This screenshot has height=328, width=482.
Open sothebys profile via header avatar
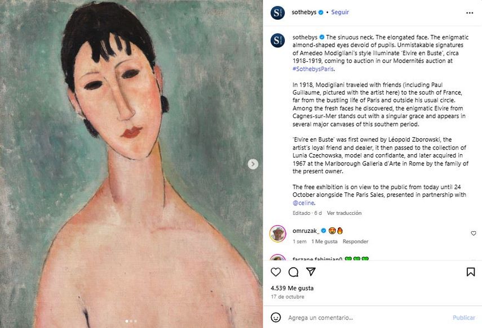coord(277,11)
